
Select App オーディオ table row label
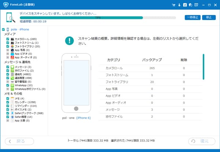[116, 103]
